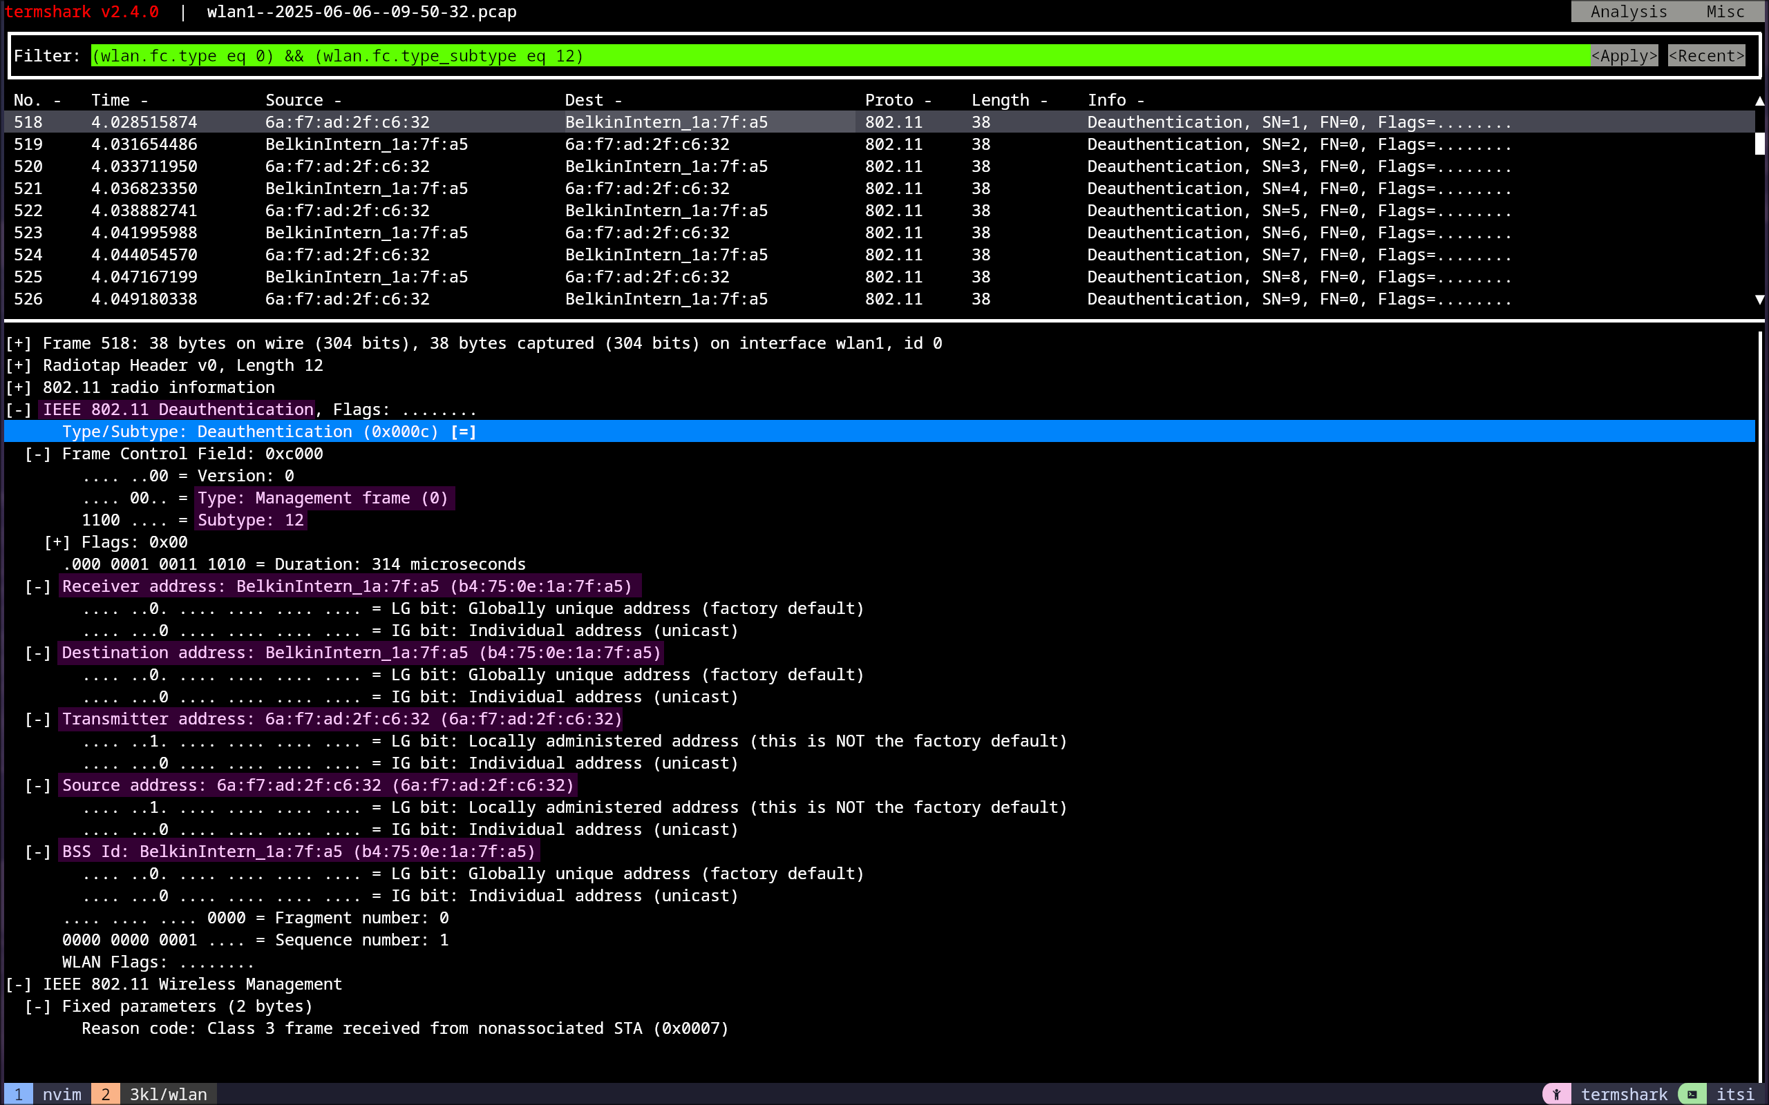
Task: Click the [=] filter icon on Type/Subtype row
Action: (x=464, y=432)
